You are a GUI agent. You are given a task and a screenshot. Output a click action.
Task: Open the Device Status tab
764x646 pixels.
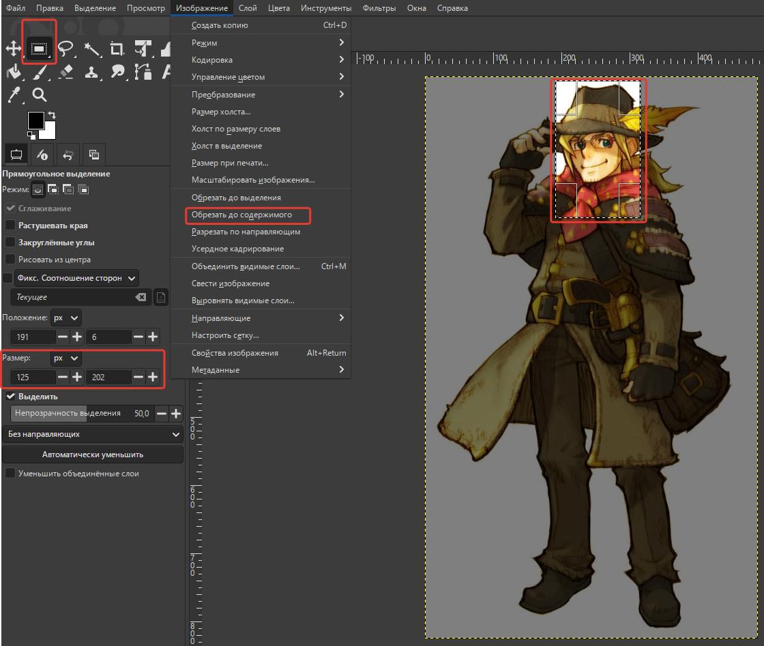click(x=42, y=155)
